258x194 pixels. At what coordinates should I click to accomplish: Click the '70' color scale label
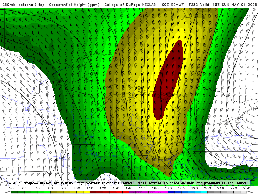coord(37,188)
